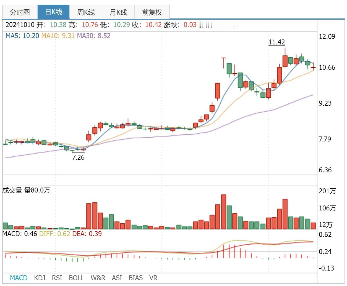The image size is (347, 286).
Task: Click the 前复权 tab
Action: point(152,12)
